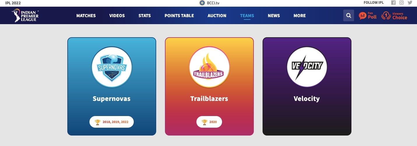
Task: Visit the IPL Instagram icon
Action: coord(402,3)
